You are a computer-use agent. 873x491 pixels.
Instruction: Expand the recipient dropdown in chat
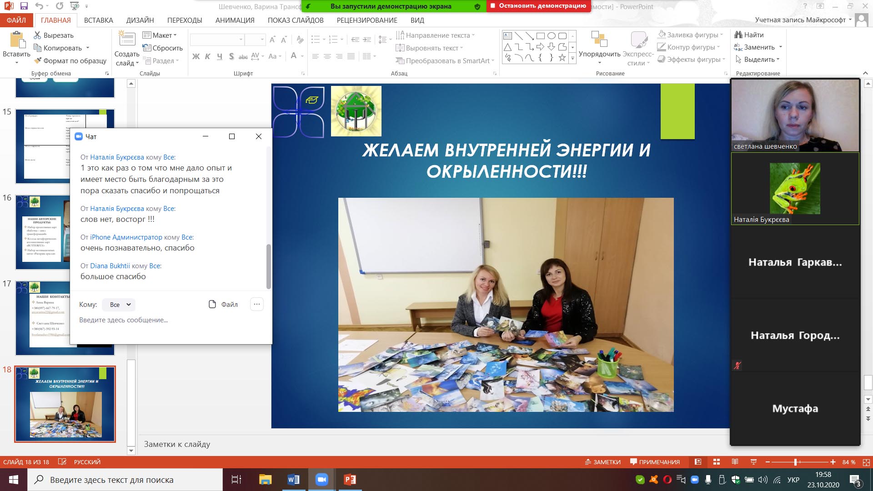click(119, 305)
